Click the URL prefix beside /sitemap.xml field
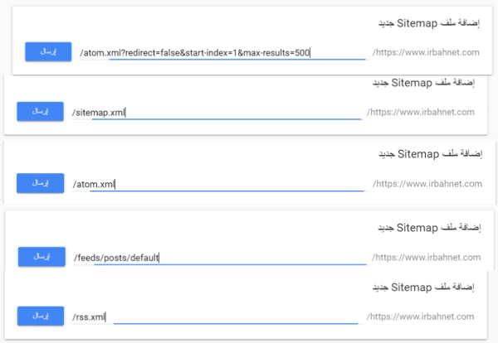Image resolution: width=498 pixels, height=343 pixels. pyautogui.click(x=421, y=112)
